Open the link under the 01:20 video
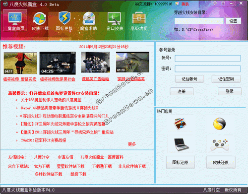 (x=131, y=79)
